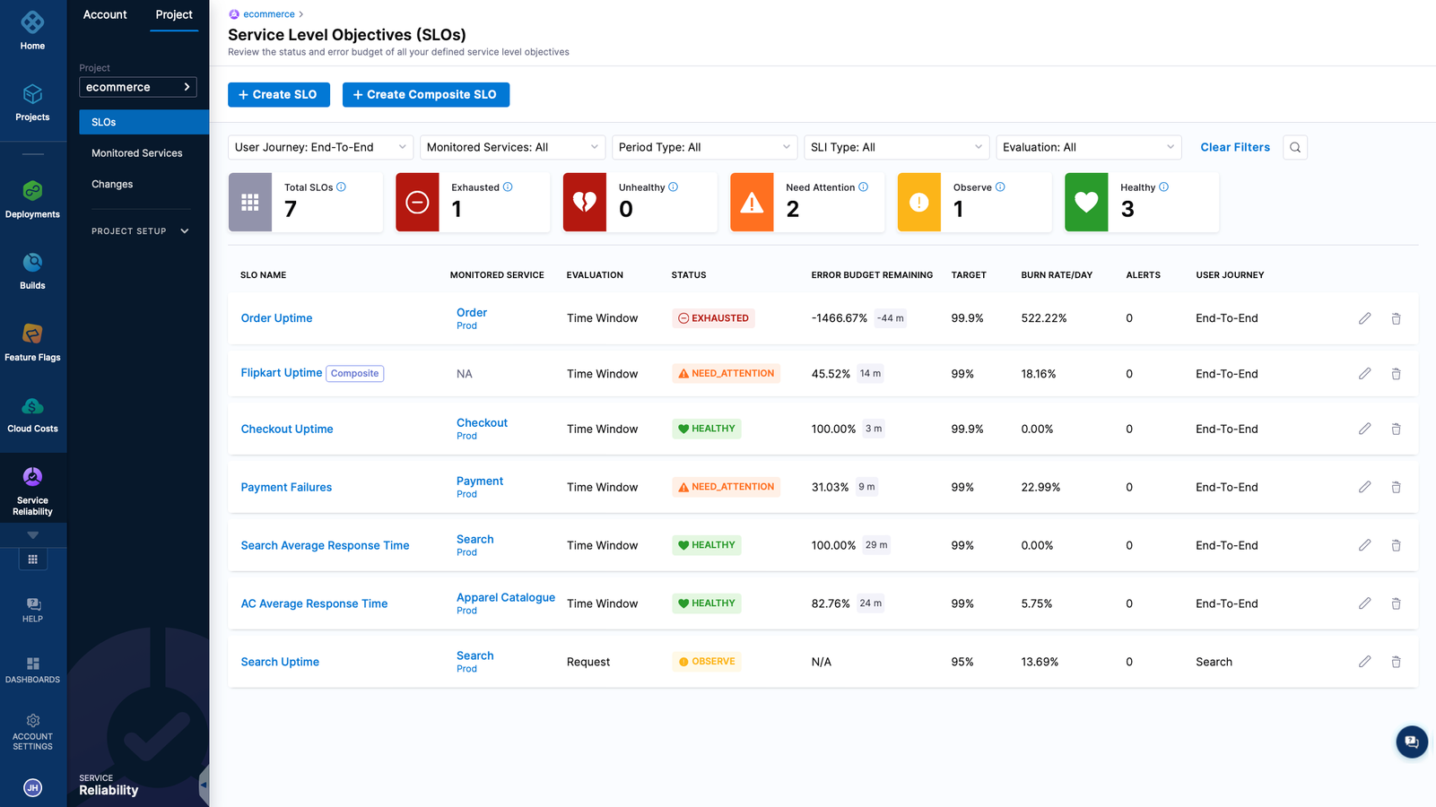
Task: Filter by Exhausted status card
Action: (473, 203)
